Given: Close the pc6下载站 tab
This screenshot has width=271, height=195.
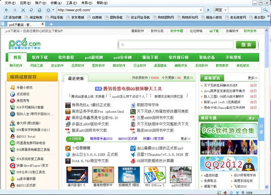Looking at the screenshot, I should [x=43, y=24].
